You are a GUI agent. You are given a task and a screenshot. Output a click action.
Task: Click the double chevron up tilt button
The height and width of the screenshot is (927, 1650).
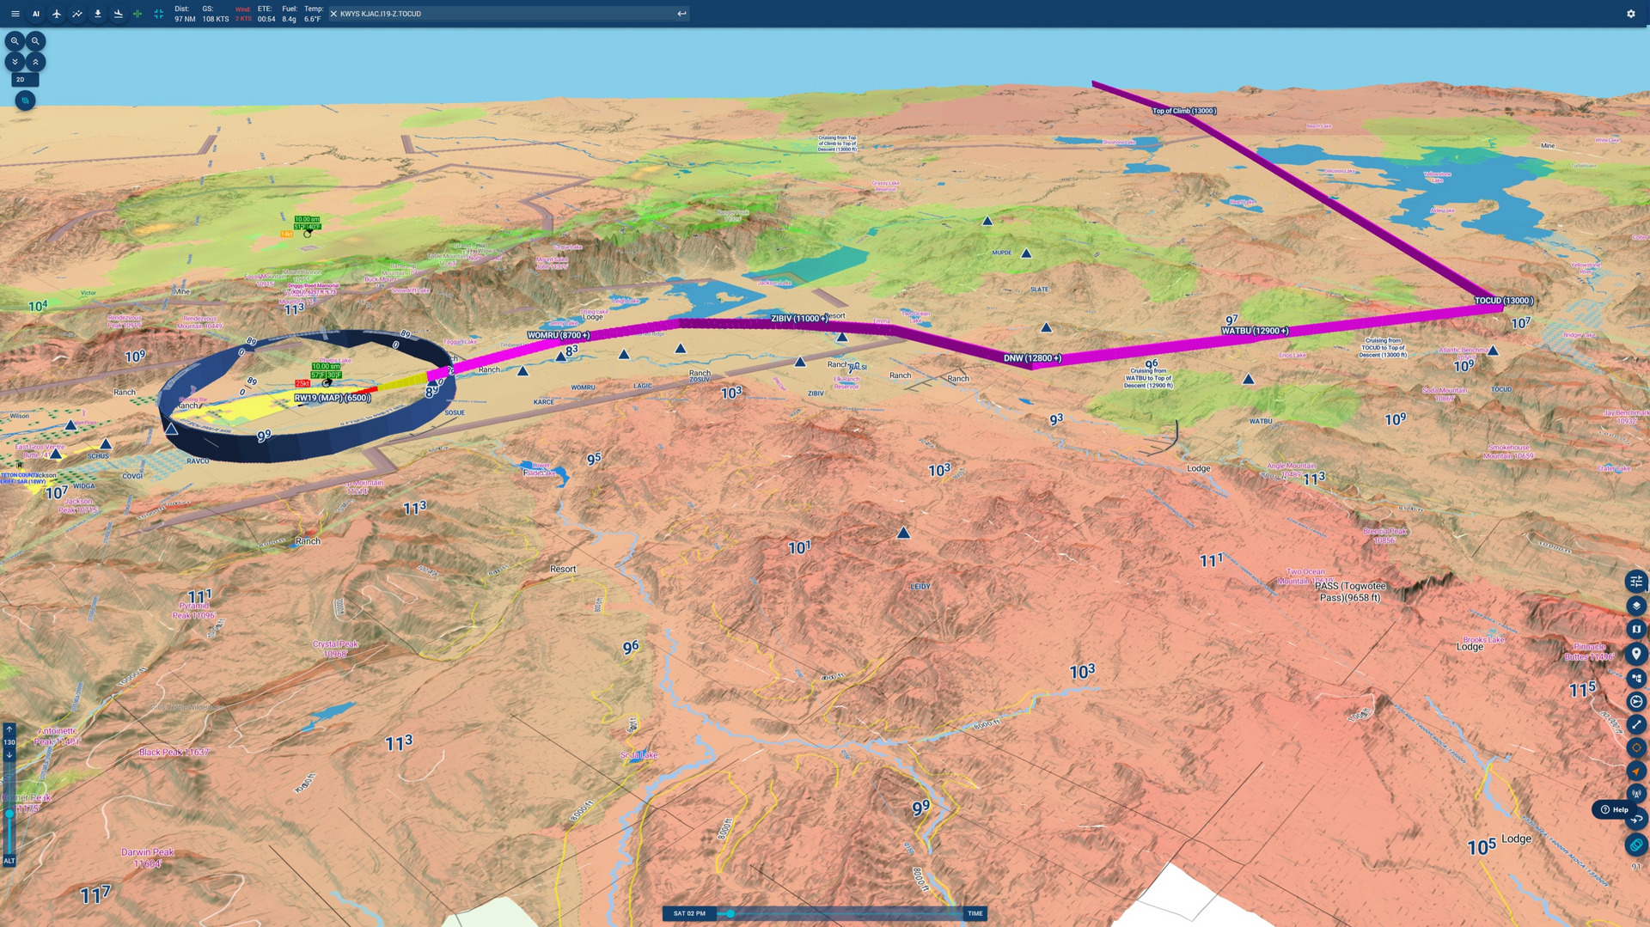(35, 62)
